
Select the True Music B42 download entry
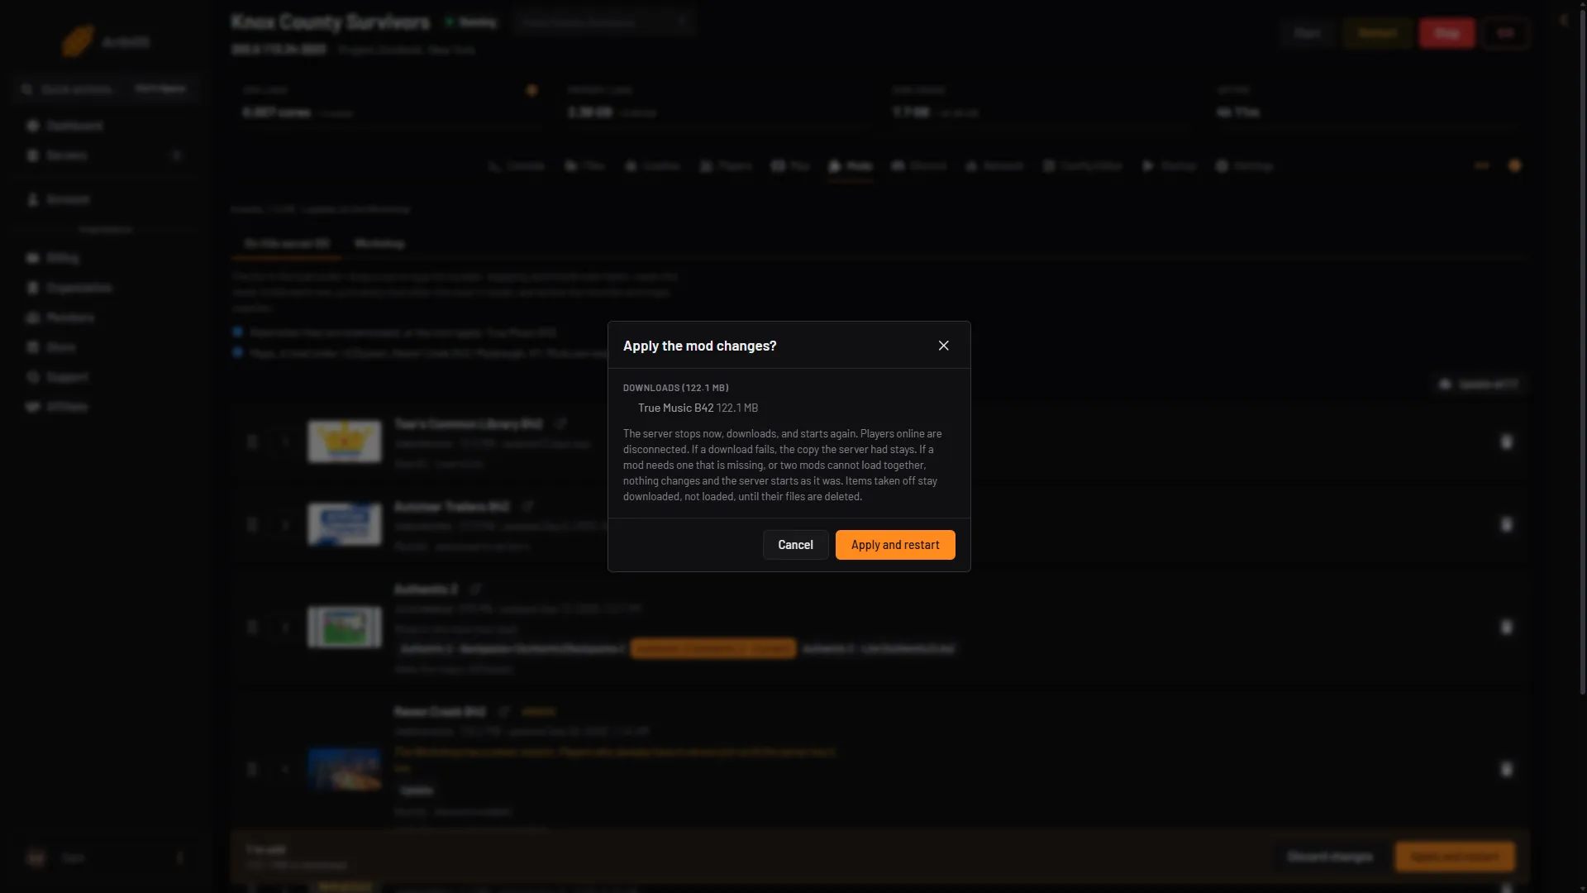(x=698, y=408)
